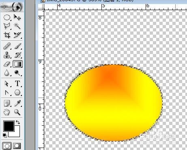Select the Healing Brush bandage tool
Screen dimensions: 187x150
7,46
